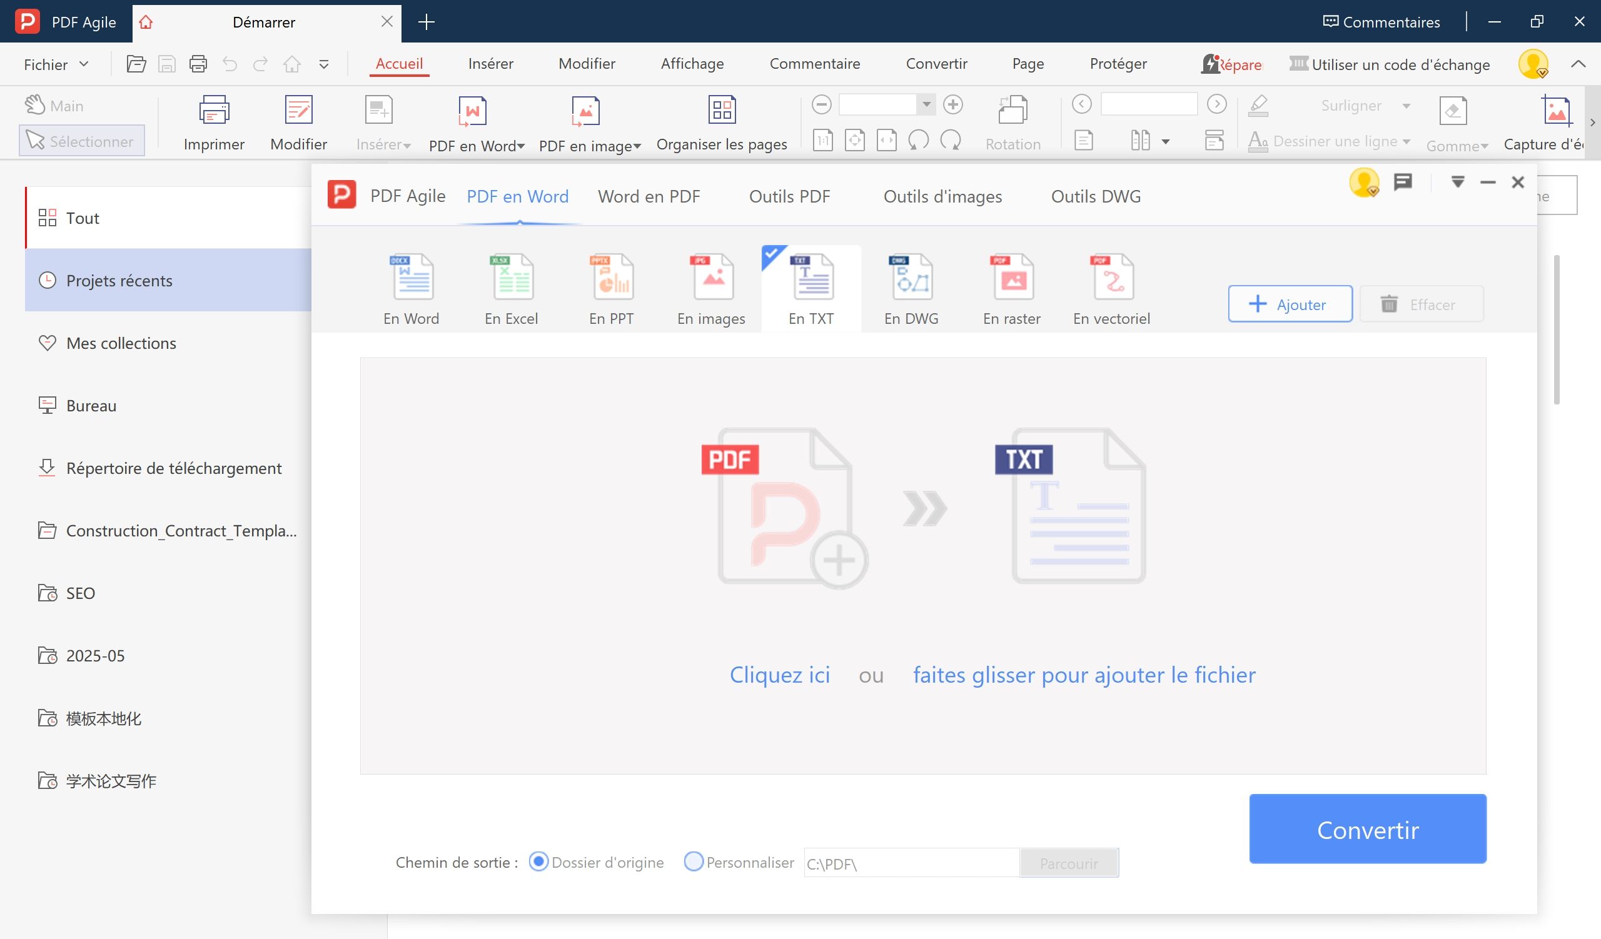Open a new tab with plus icon
The height and width of the screenshot is (939, 1601).
(x=427, y=23)
